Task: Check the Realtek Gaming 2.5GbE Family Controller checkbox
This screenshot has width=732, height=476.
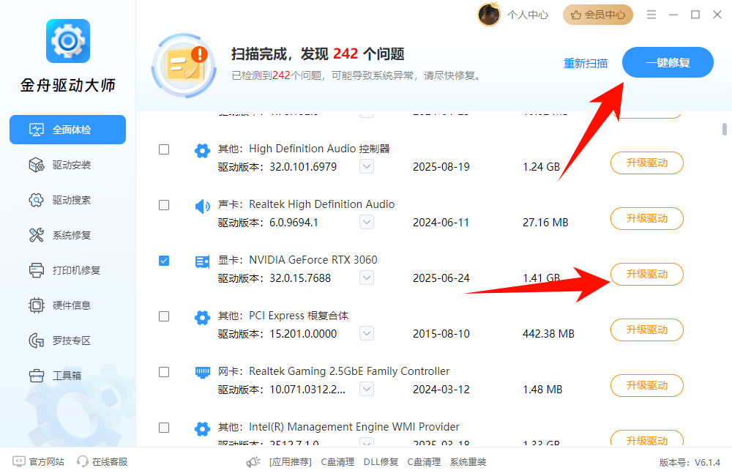Action: click(x=164, y=372)
